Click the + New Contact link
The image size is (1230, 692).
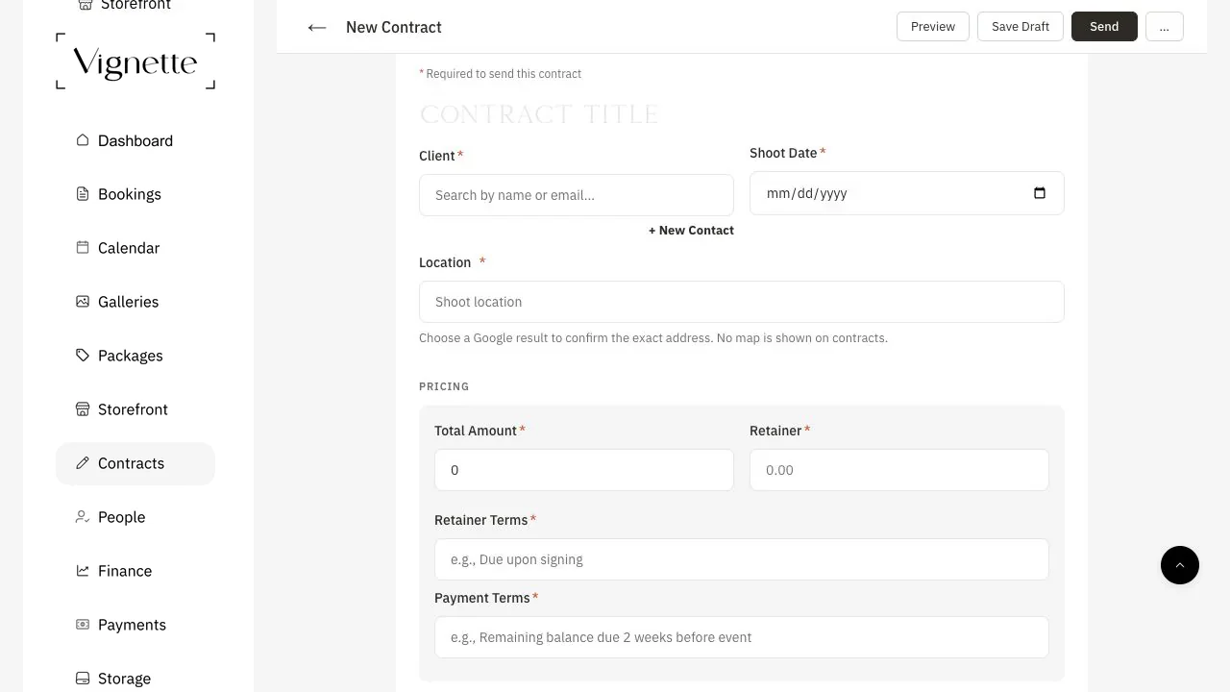[x=691, y=231]
